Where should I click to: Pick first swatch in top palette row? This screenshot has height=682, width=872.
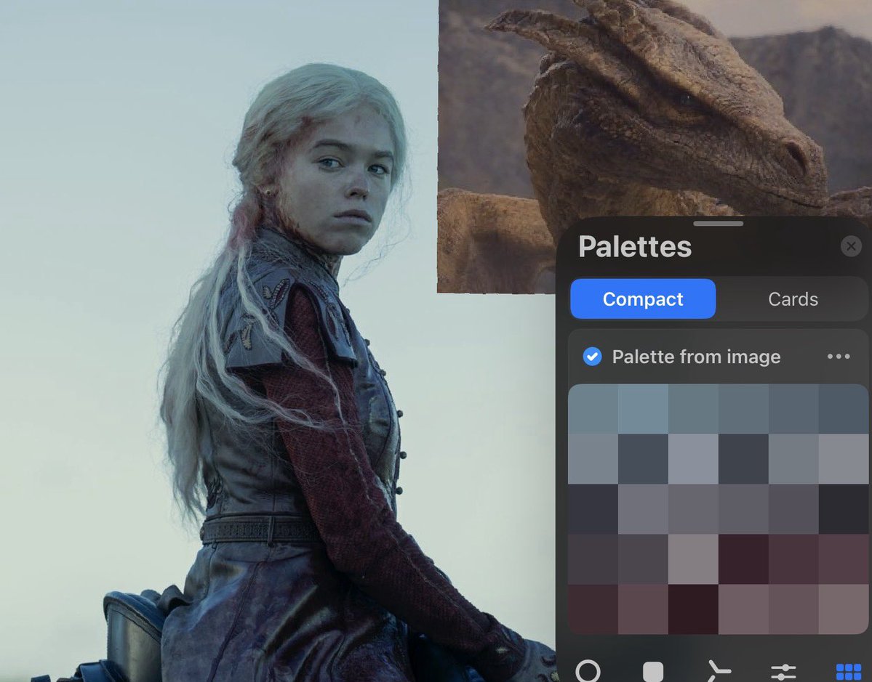point(593,409)
